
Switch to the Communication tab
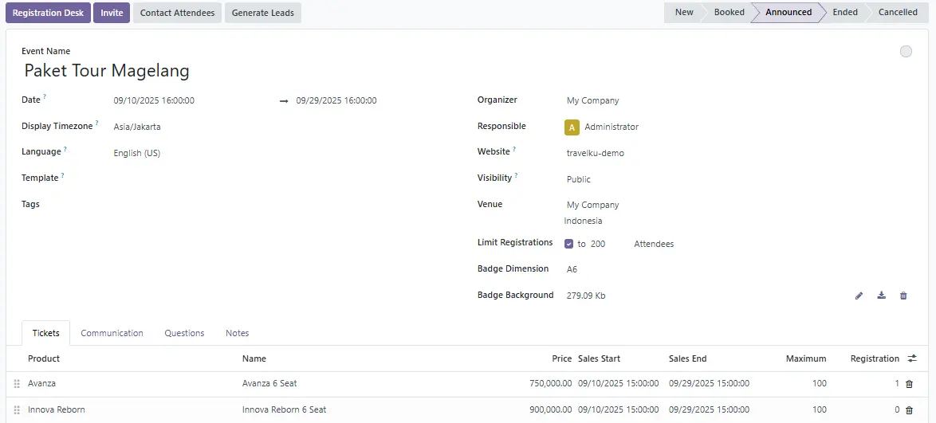point(112,333)
